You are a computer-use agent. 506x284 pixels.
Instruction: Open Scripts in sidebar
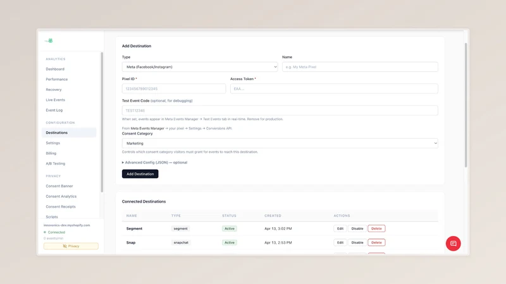pos(52,216)
